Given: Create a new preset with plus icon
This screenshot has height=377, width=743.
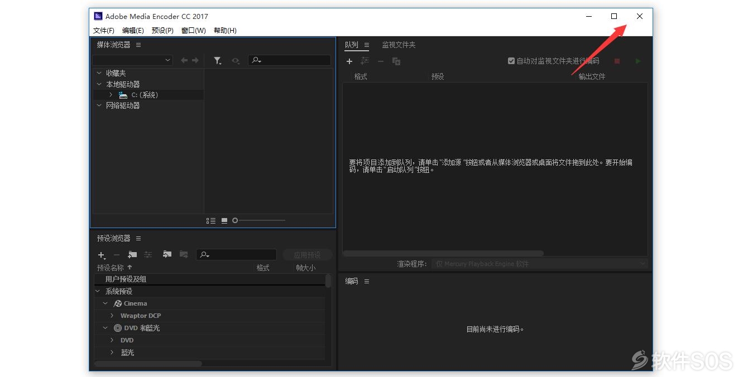Looking at the screenshot, I should [x=102, y=255].
